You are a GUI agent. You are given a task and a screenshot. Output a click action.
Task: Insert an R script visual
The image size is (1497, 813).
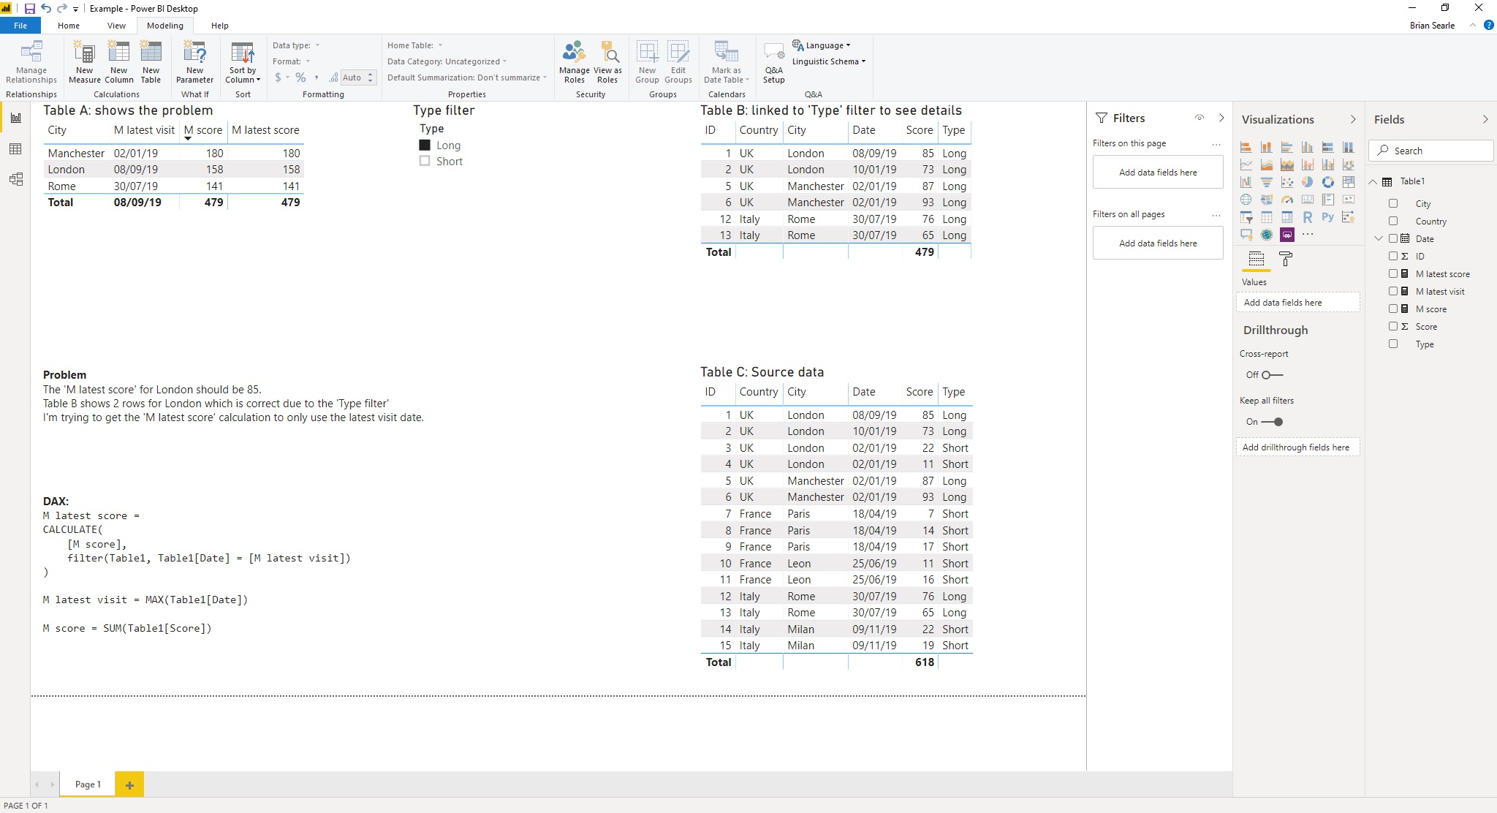pos(1308,216)
